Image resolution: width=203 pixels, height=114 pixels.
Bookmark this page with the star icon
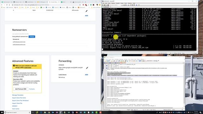pos(80,5)
